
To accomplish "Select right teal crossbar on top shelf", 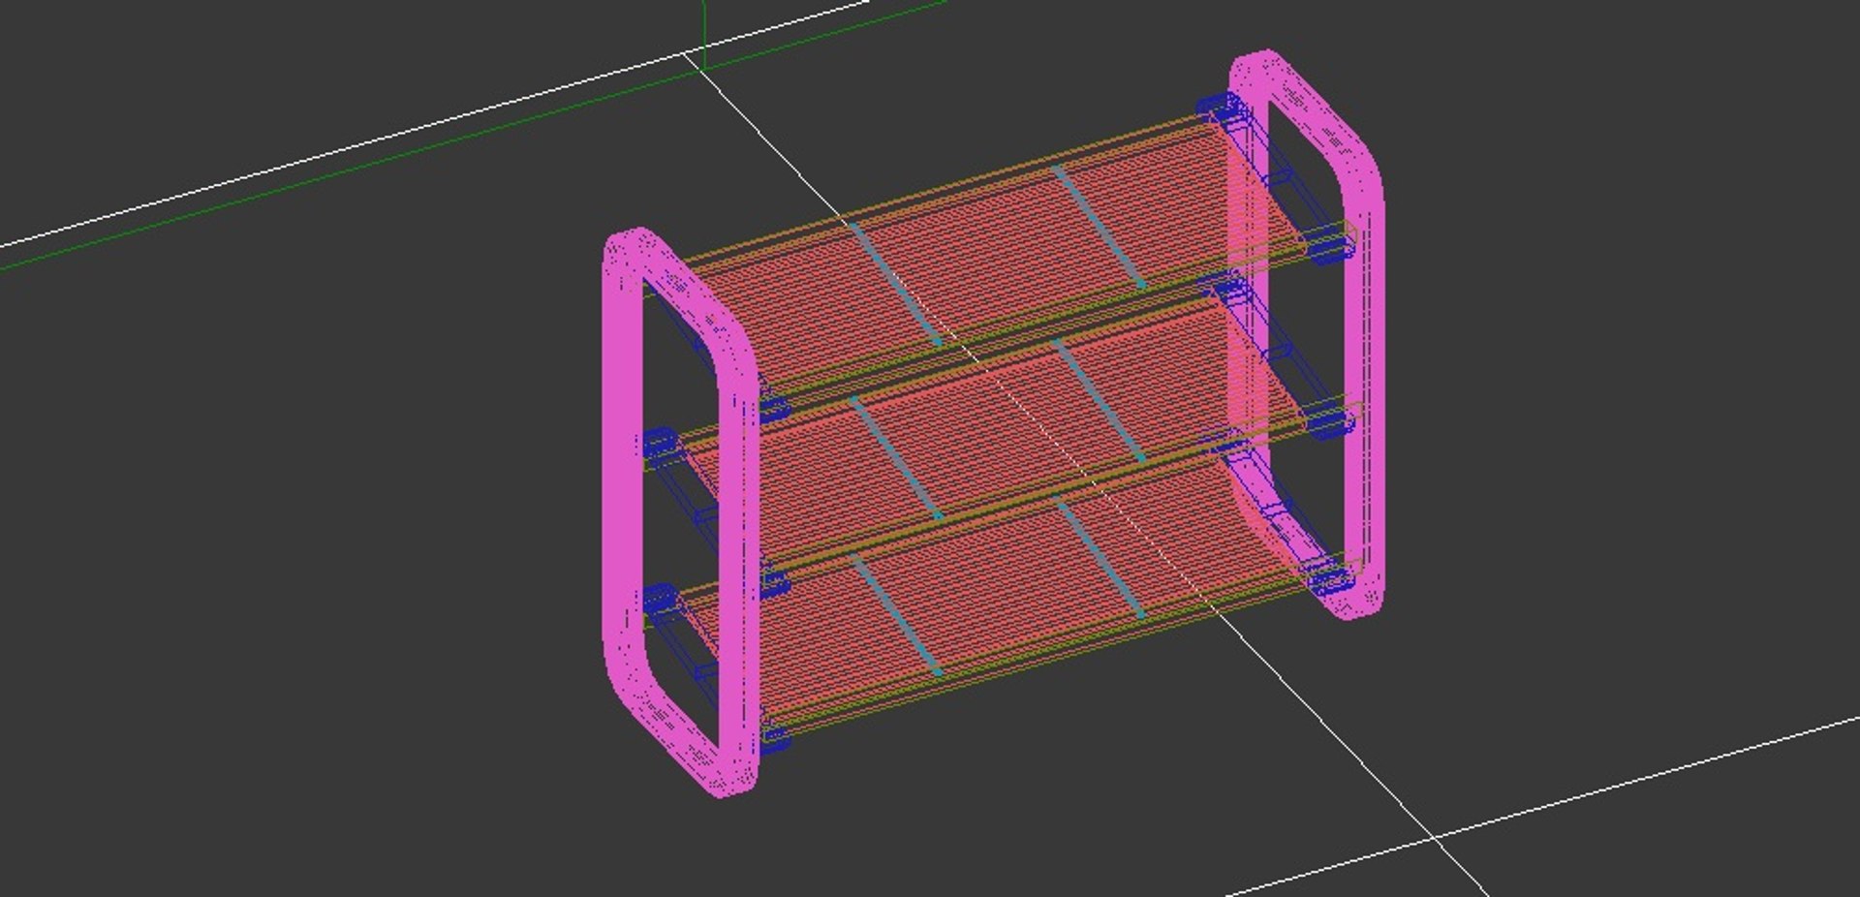I will tap(1100, 227).
